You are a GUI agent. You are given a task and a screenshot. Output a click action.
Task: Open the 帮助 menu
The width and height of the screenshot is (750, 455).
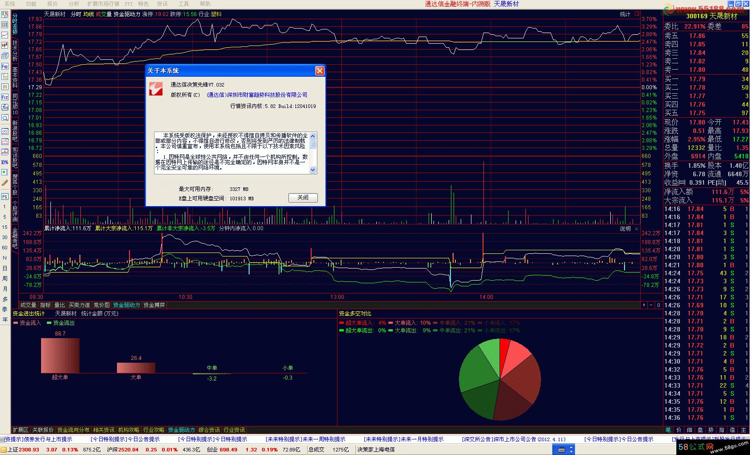[x=205, y=4]
